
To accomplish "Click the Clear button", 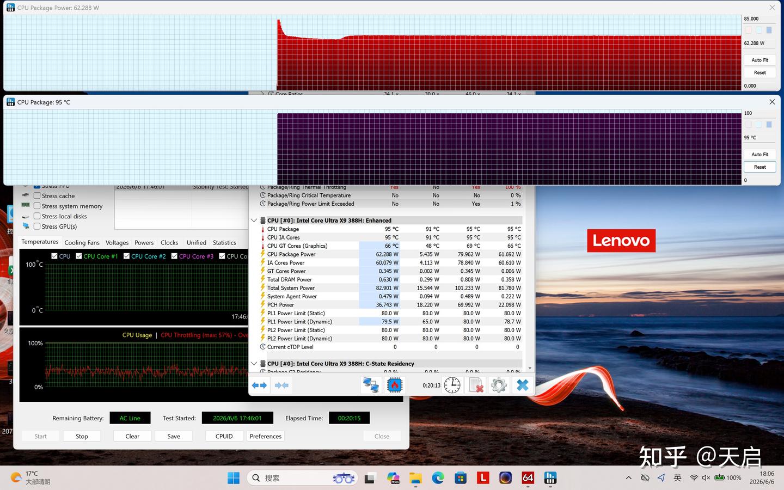I will (132, 436).
